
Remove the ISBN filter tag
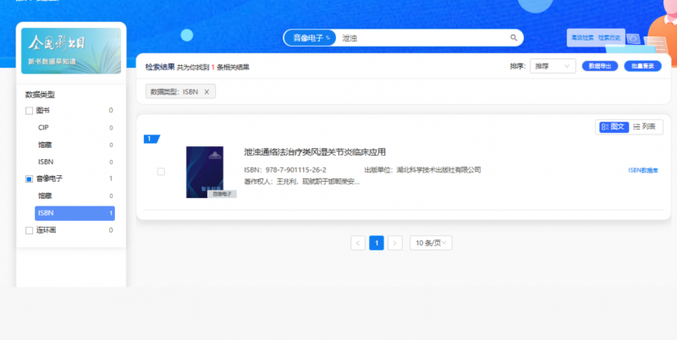(x=206, y=91)
